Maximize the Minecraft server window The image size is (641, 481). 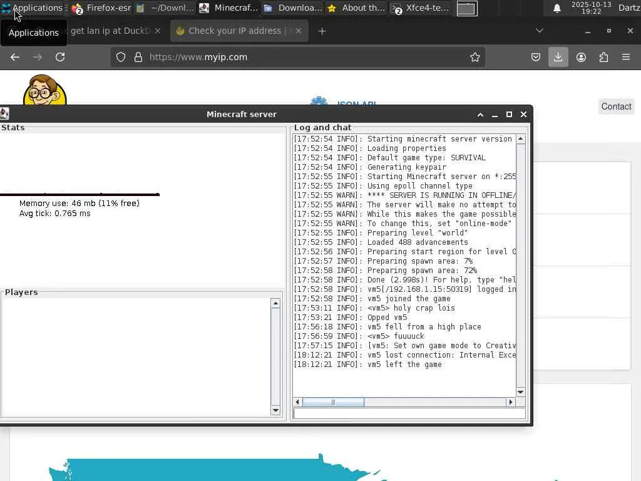tap(509, 115)
